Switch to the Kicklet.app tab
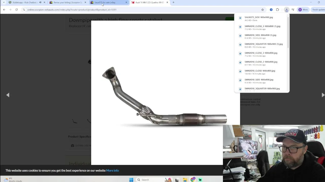 (x=25, y=3)
